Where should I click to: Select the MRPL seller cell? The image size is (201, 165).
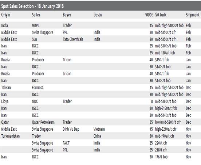pyautogui.click(x=36, y=26)
